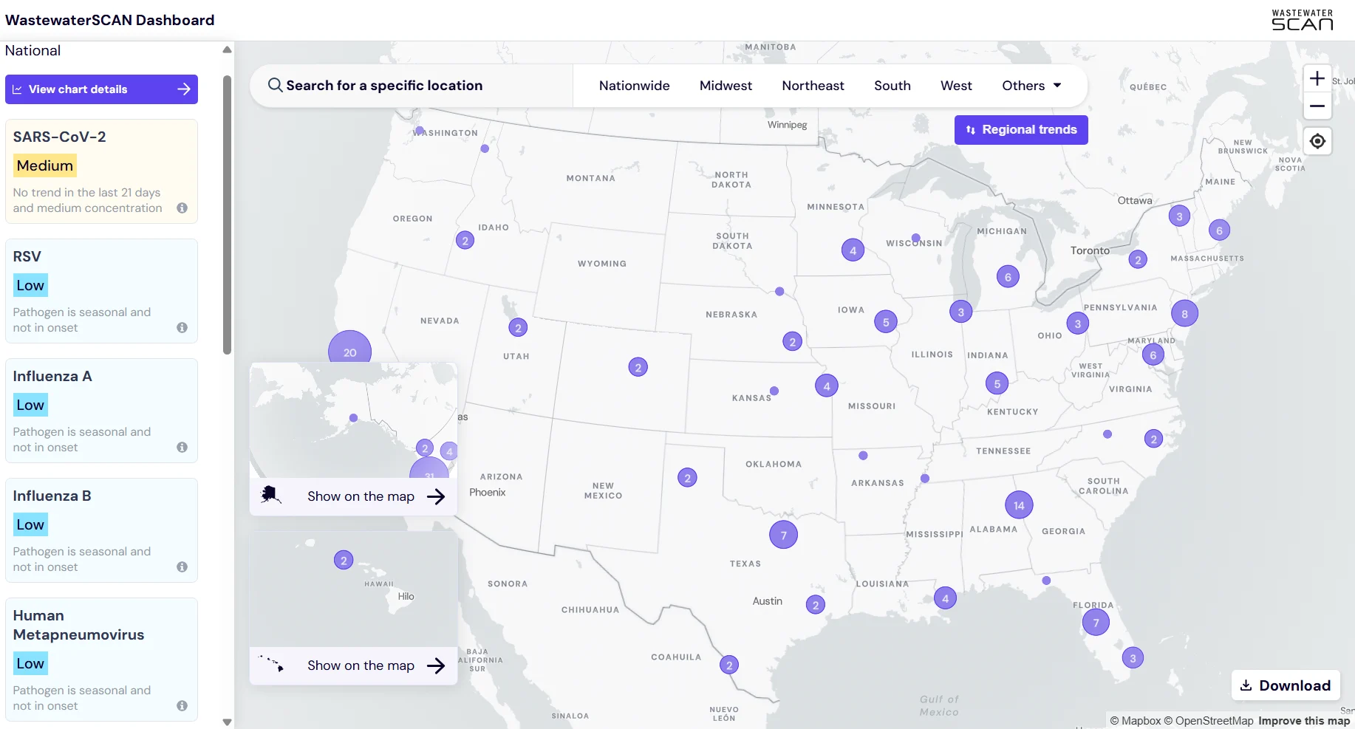The height and width of the screenshot is (729, 1355).
Task: Click the Regional trends button
Action: click(x=1021, y=130)
